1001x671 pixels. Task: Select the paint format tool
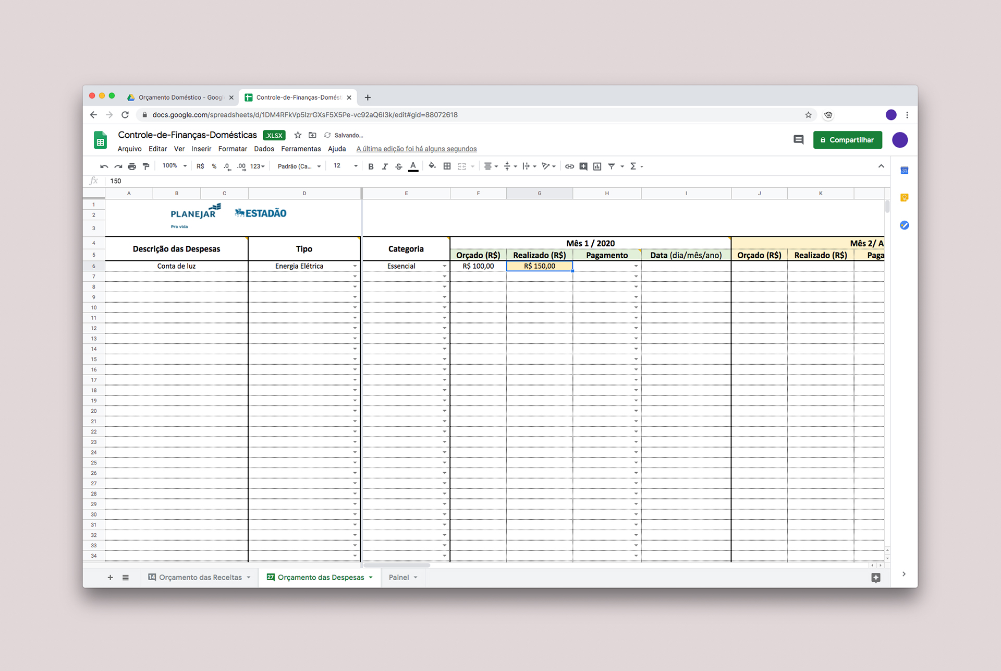(x=146, y=166)
